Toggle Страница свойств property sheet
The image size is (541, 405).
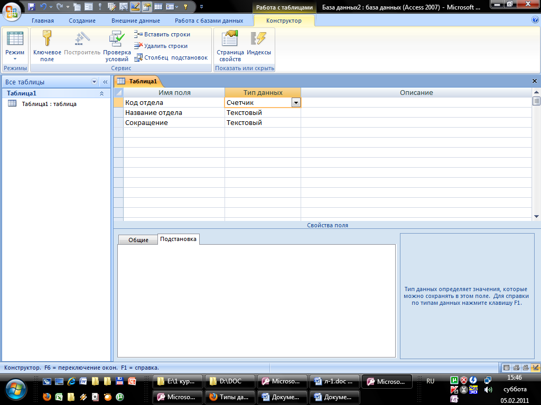(230, 46)
